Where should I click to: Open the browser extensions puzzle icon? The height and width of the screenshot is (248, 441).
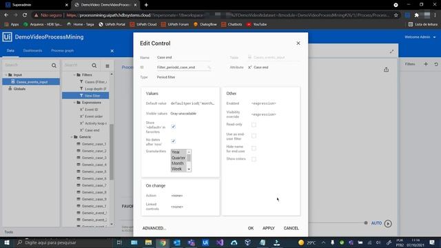pyautogui.click(x=416, y=15)
